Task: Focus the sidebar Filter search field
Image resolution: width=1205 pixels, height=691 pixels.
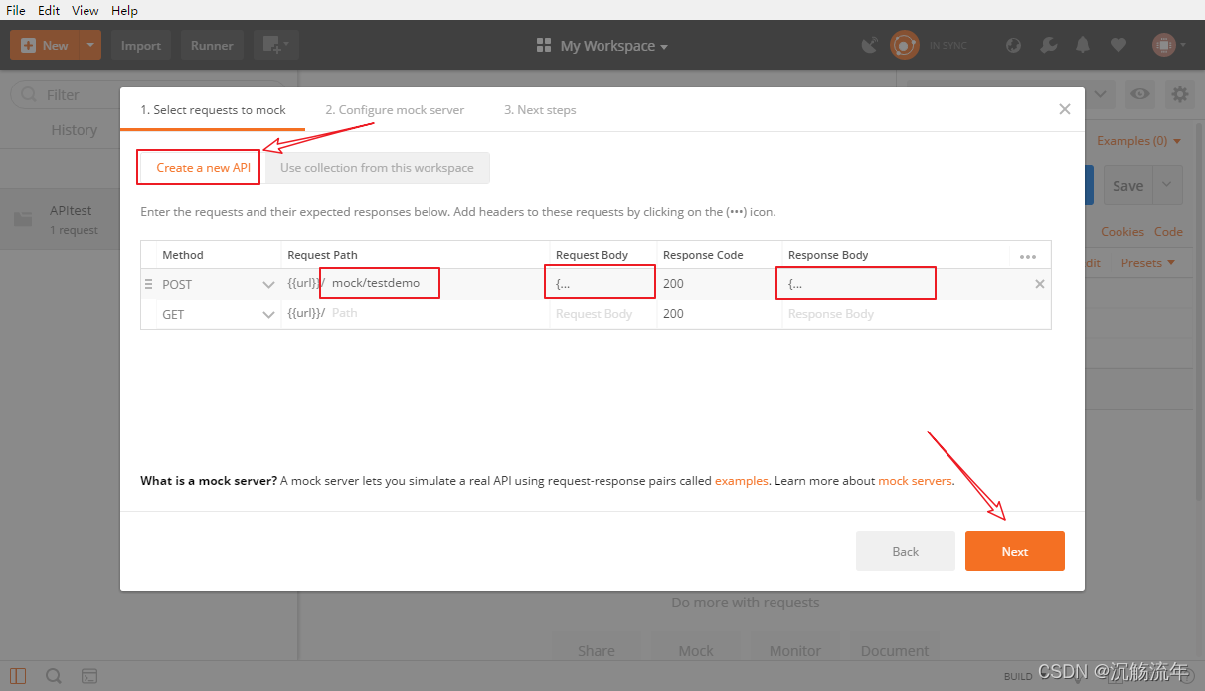Action: (x=149, y=94)
